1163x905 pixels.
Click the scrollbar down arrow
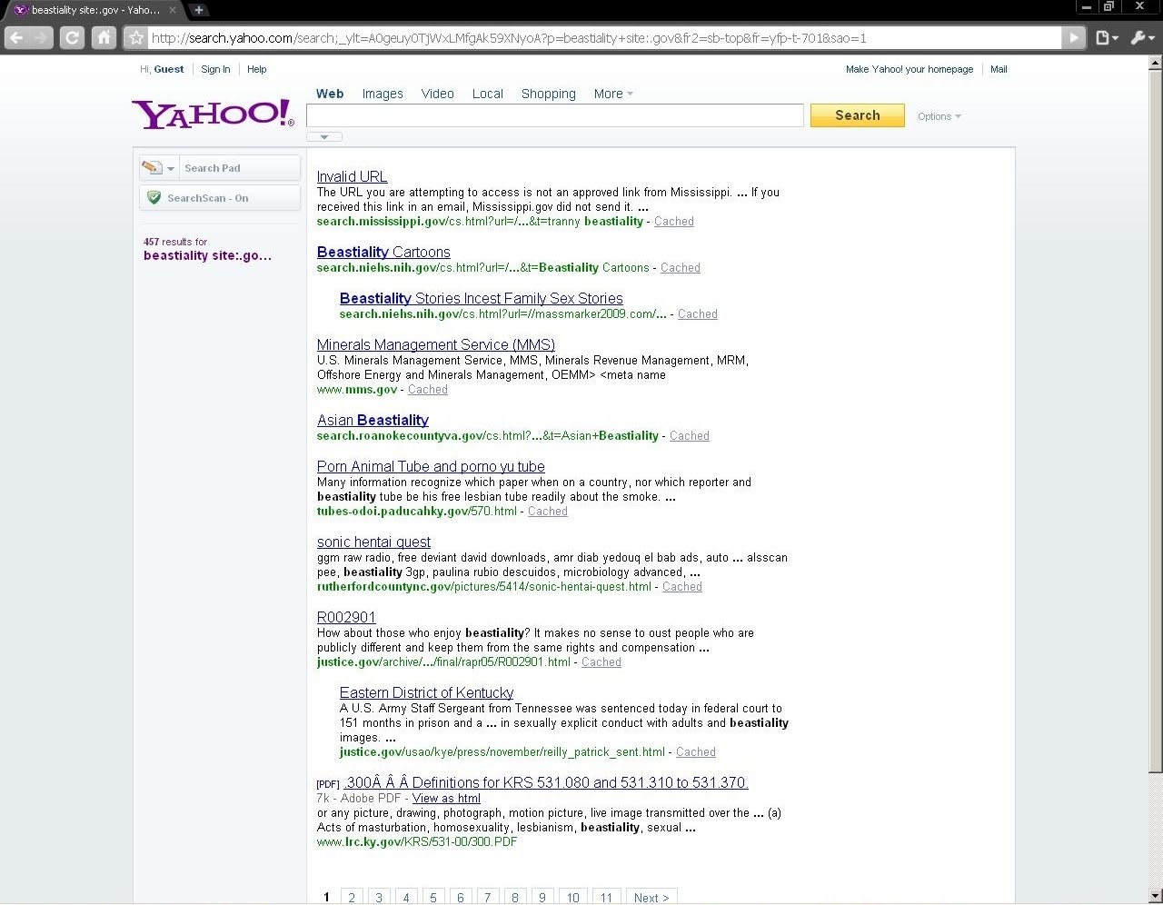(1155, 896)
